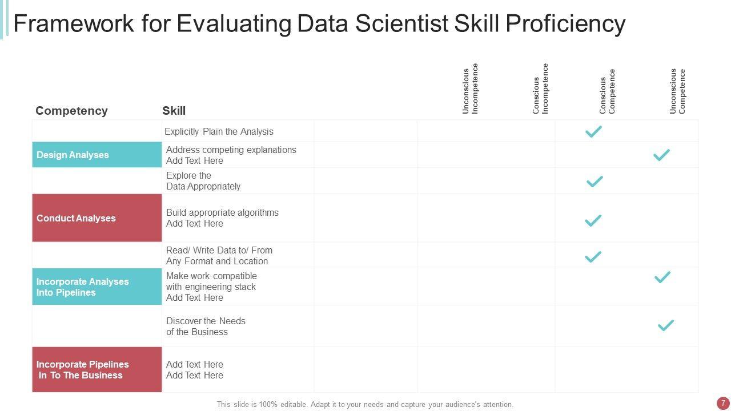Click checkmark beside Address competing explanations
The image size is (731, 411).
[661, 155]
